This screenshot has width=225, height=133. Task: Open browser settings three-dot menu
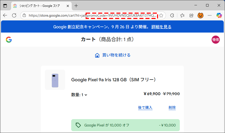(x=210, y=15)
